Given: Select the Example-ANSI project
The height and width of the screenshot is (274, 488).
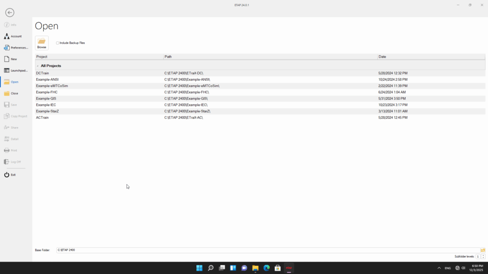Looking at the screenshot, I should click(47, 79).
